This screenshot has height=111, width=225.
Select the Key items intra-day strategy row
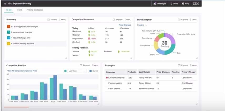coord(116,78)
